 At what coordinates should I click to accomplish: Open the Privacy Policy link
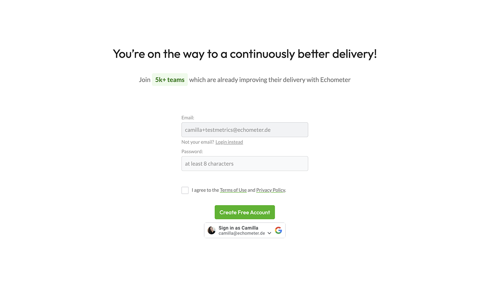[270, 190]
